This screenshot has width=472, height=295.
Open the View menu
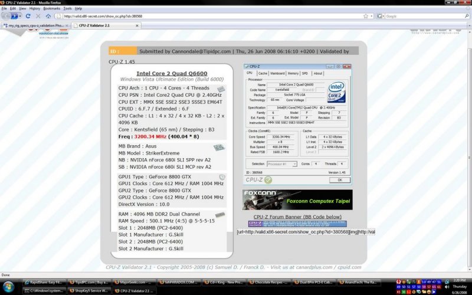pyautogui.click(x=22, y=8)
